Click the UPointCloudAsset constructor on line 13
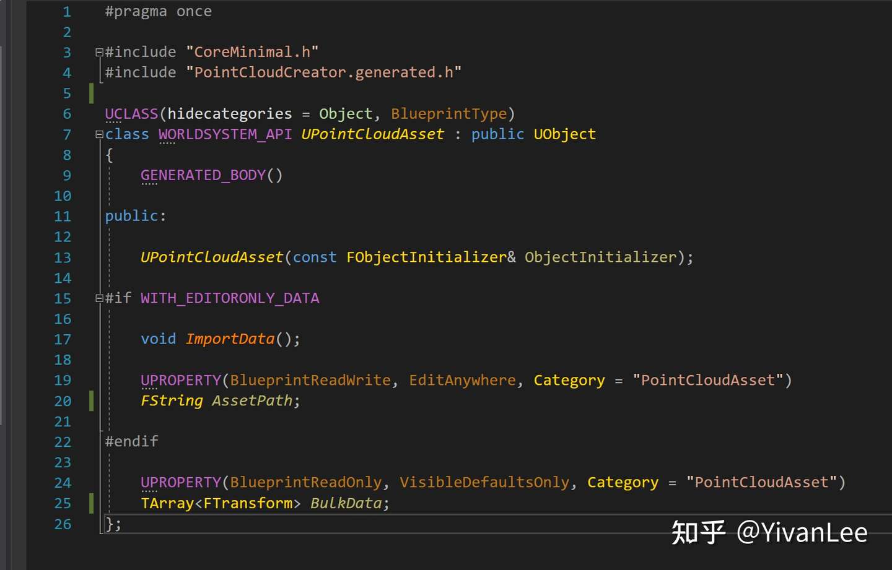 (x=212, y=257)
